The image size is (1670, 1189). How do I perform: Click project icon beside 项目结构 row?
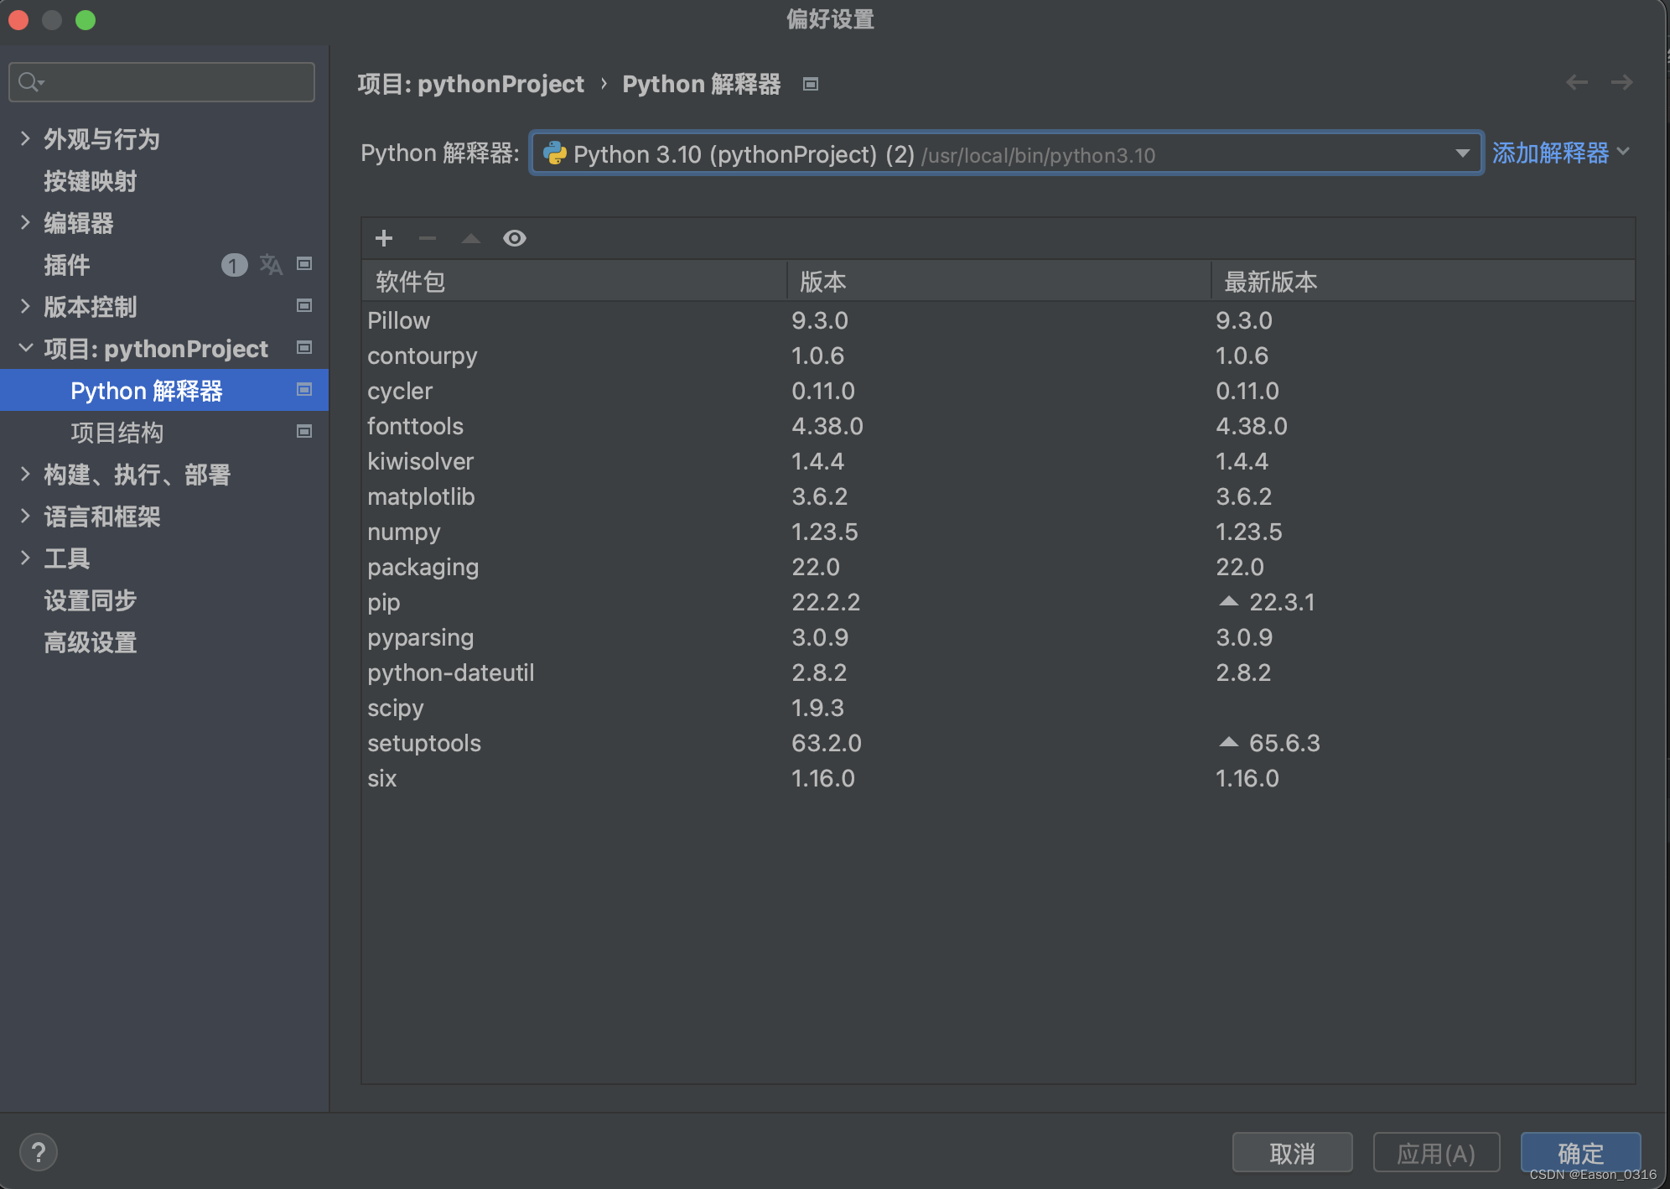[304, 432]
